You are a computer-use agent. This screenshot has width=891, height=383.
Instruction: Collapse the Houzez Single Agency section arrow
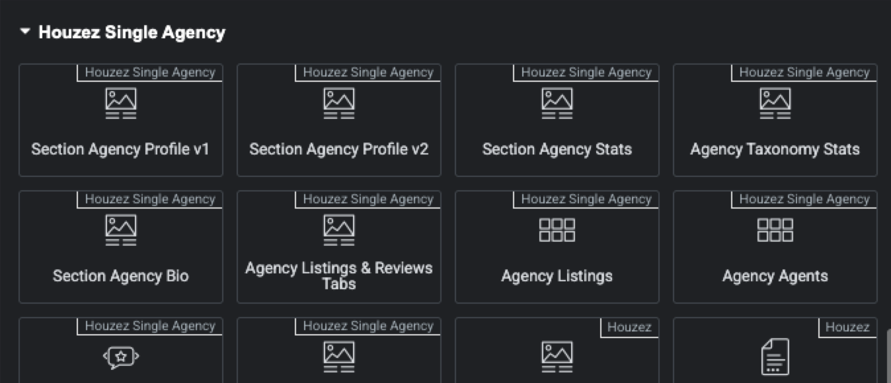point(25,32)
